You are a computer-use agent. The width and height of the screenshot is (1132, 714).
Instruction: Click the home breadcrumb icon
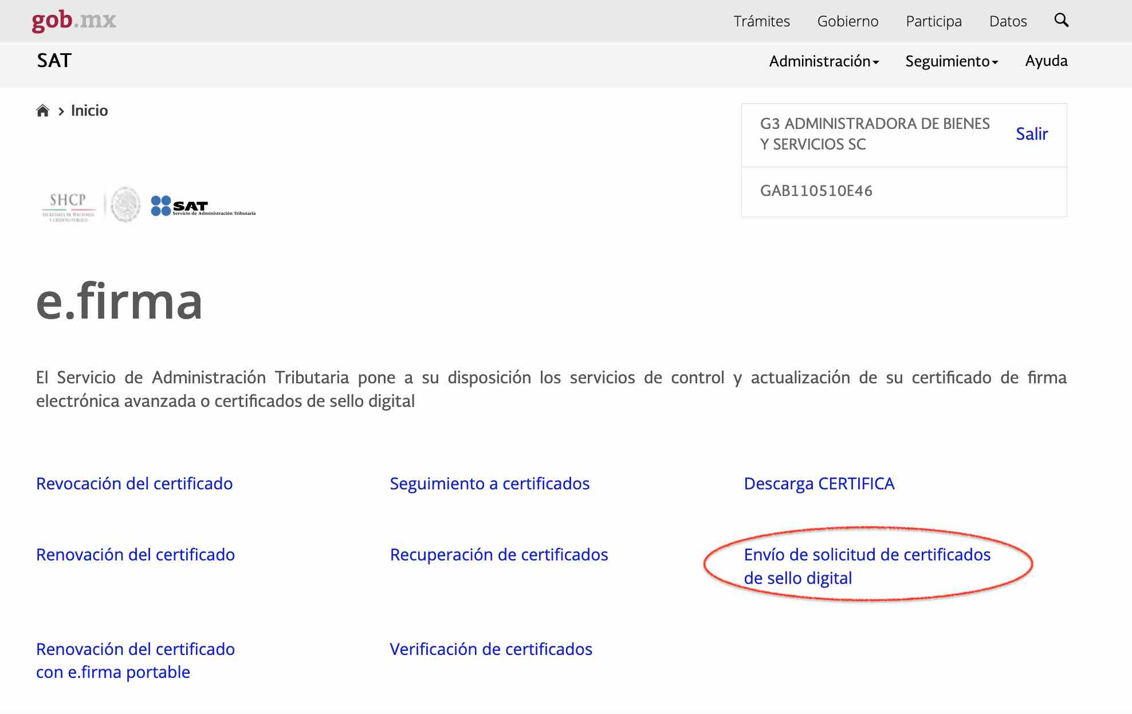tap(42, 111)
